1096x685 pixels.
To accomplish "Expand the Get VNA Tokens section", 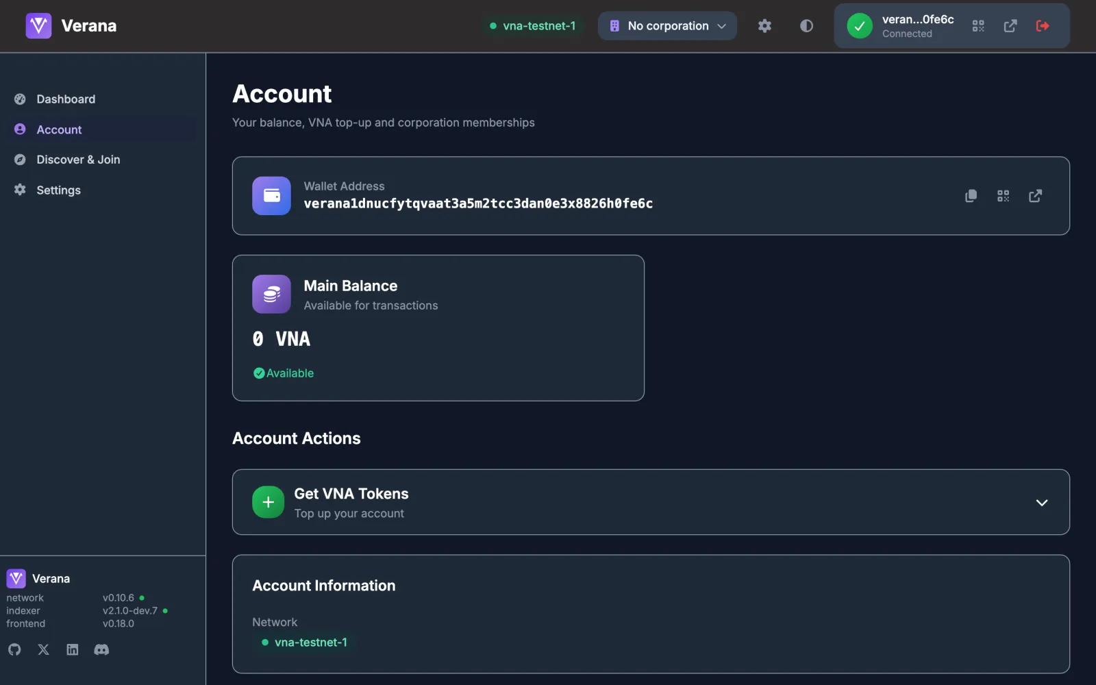I will [x=651, y=502].
